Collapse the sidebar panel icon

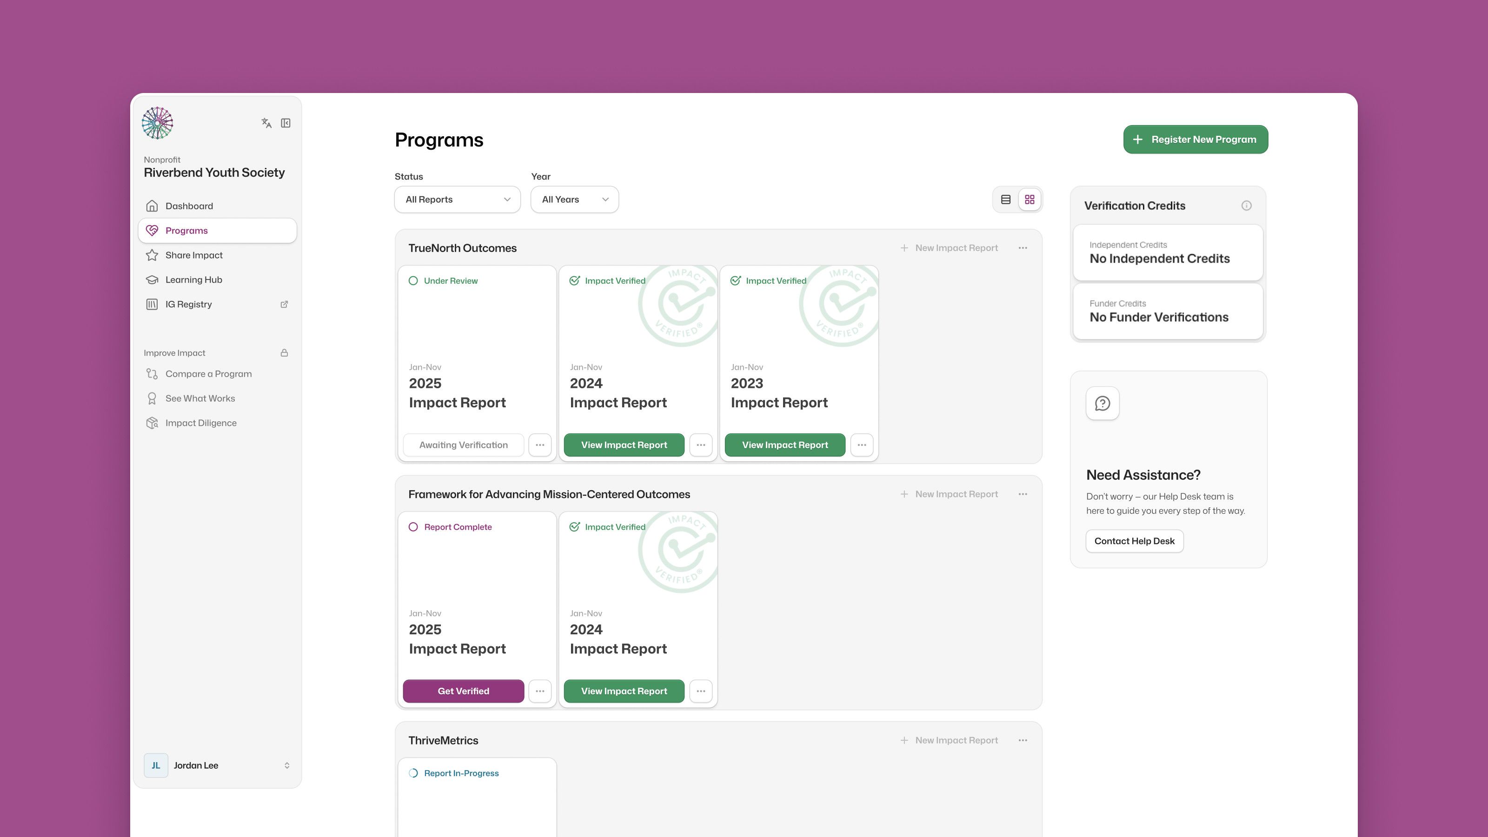[x=286, y=123]
